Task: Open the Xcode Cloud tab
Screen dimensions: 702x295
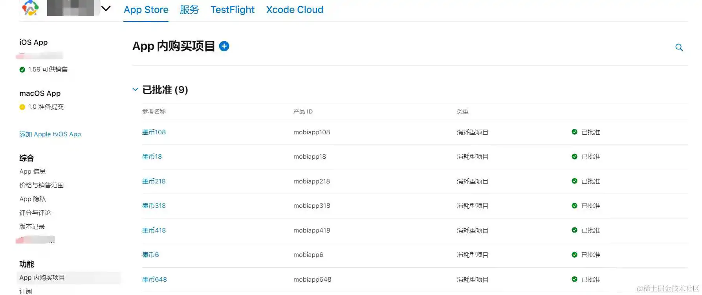Action: [x=295, y=9]
